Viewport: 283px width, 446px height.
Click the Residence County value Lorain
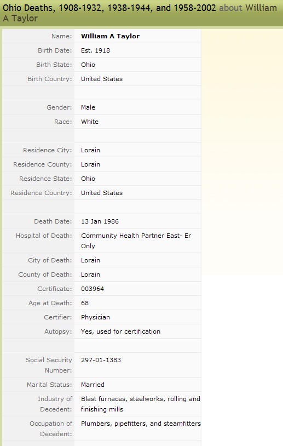pyautogui.click(x=91, y=164)
